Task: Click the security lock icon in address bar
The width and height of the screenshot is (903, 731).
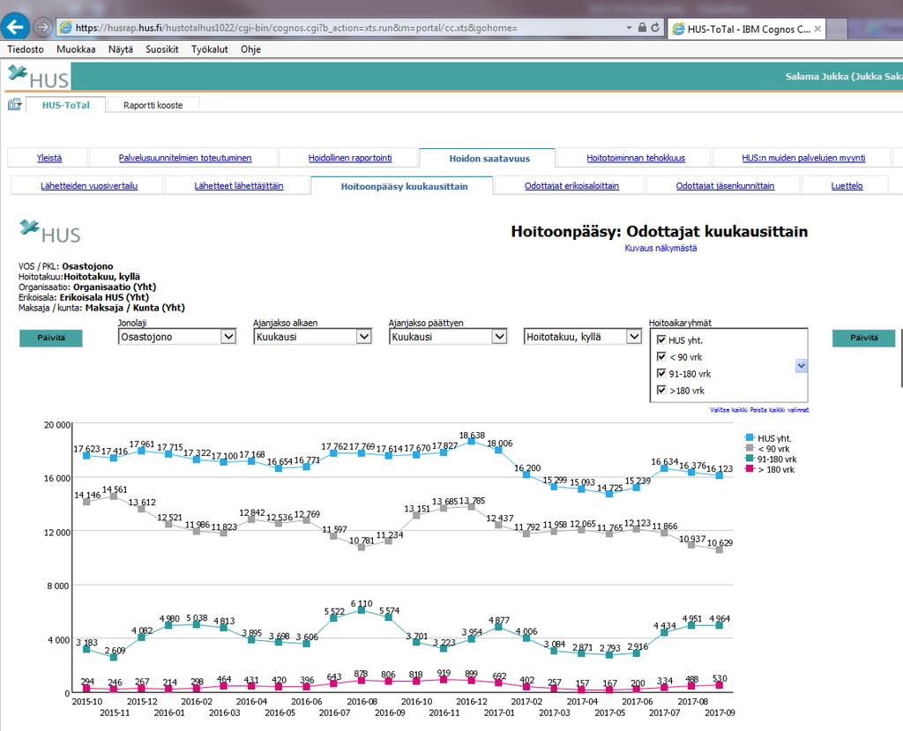Action: (x=642, y=27)
